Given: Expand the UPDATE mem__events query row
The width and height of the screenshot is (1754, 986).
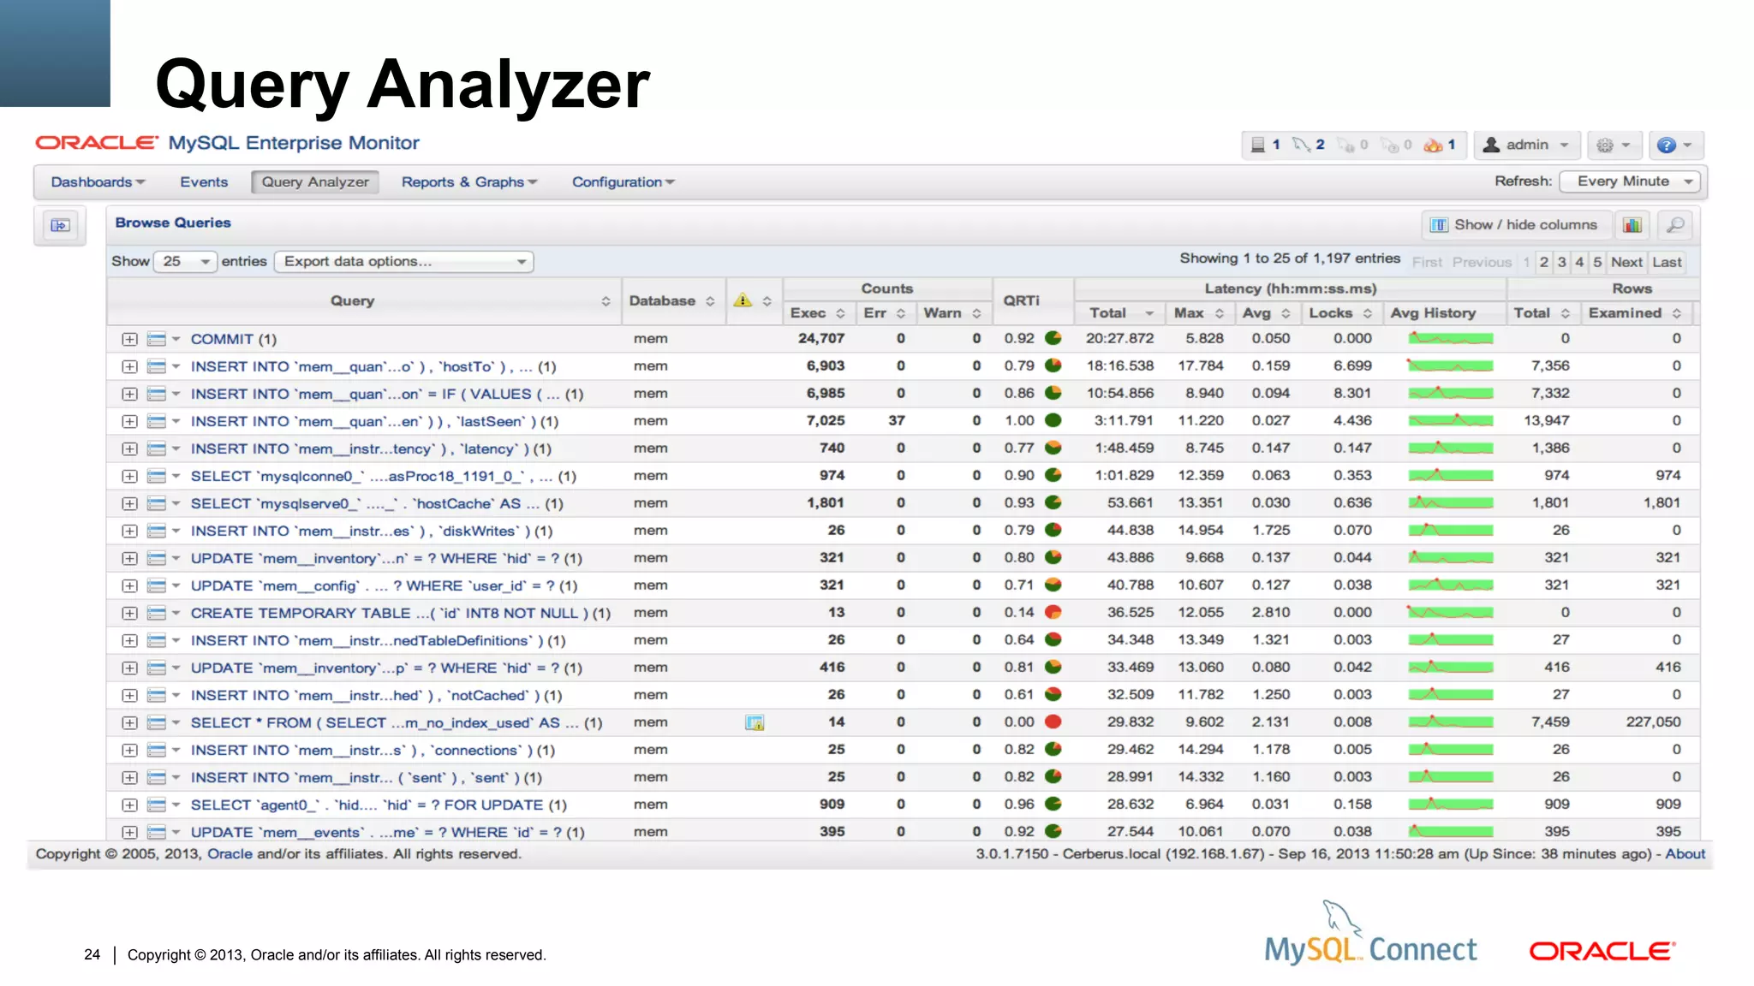Looking at the screenshot, I should (129, 833).
